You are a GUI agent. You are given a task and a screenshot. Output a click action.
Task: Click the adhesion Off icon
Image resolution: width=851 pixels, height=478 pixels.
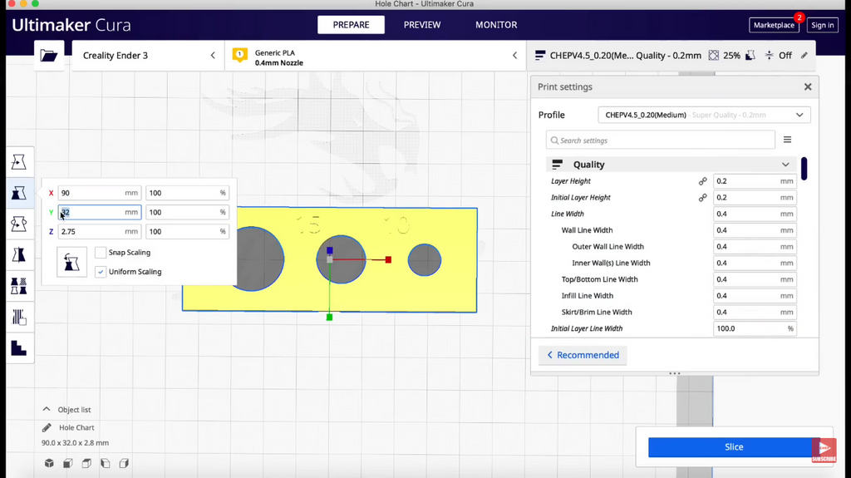[769, 56]
